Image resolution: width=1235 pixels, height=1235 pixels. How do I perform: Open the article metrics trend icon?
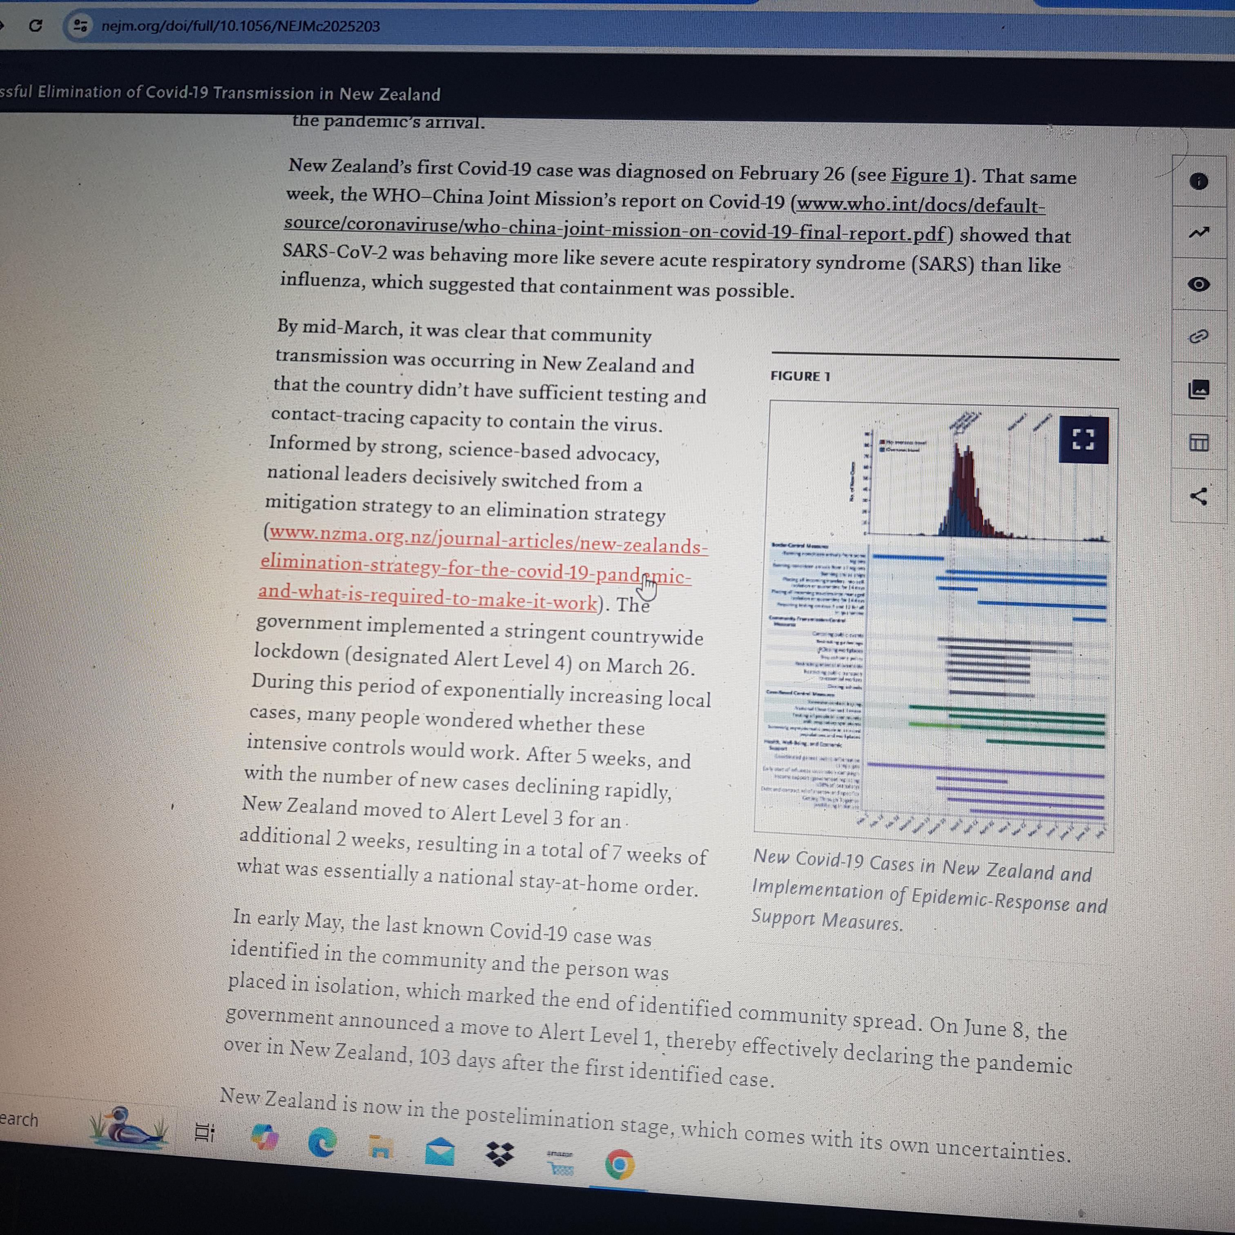pyautogui.click(x=1199, y=233)
